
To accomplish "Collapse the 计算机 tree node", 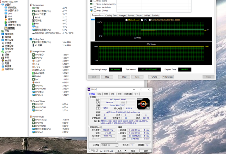I will [1, 5].
